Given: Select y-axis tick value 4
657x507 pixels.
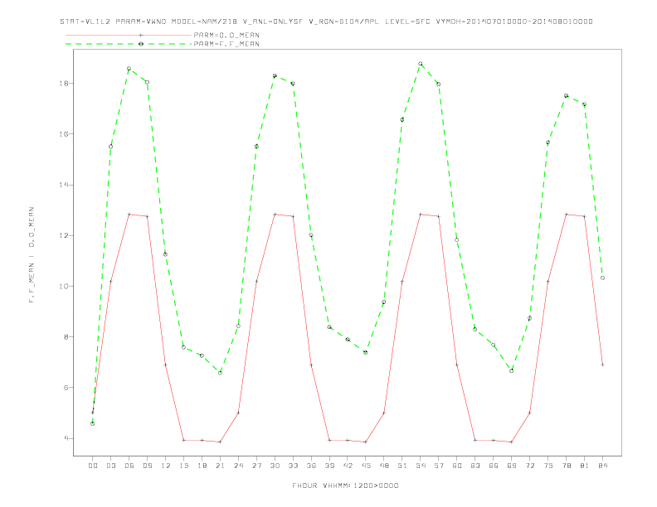Looking at the screenshot, I should click(x=66, y=438).
